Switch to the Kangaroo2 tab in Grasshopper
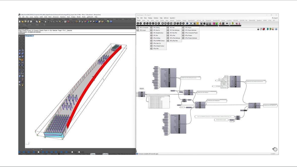Viewport: 297px width, 167px height. (208, 20)
